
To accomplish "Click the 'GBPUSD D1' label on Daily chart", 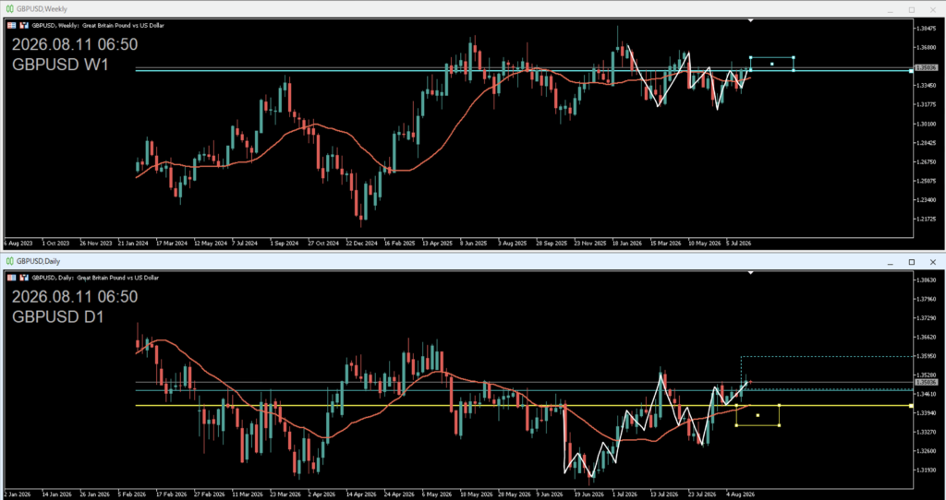I will (57, 316).
